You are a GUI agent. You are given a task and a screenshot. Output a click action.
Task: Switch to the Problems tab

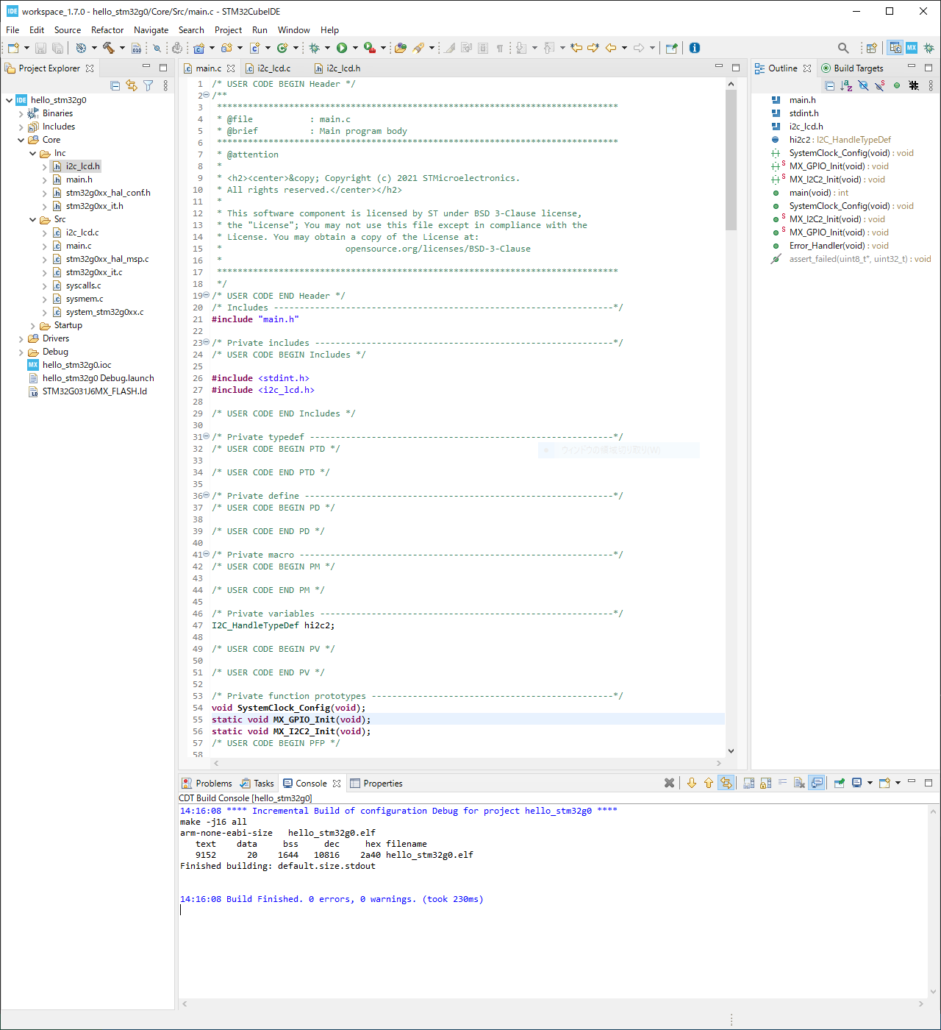(207, 784)
